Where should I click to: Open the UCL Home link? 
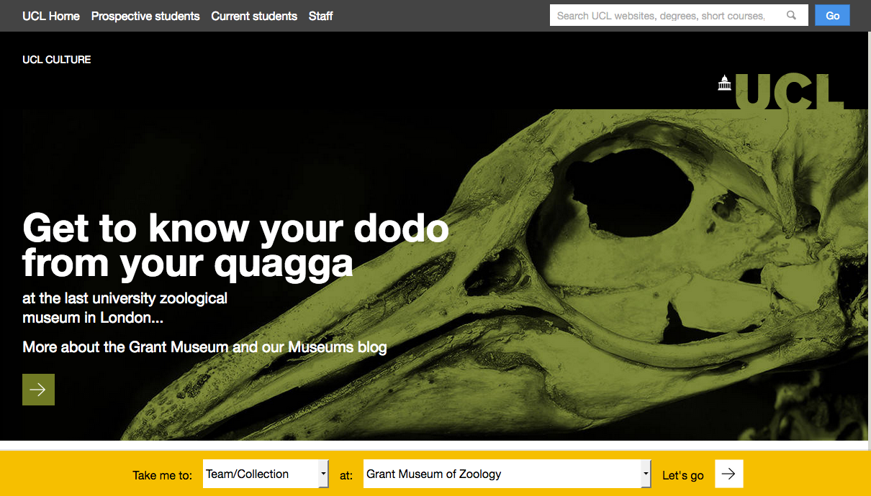tap(51, 16)
